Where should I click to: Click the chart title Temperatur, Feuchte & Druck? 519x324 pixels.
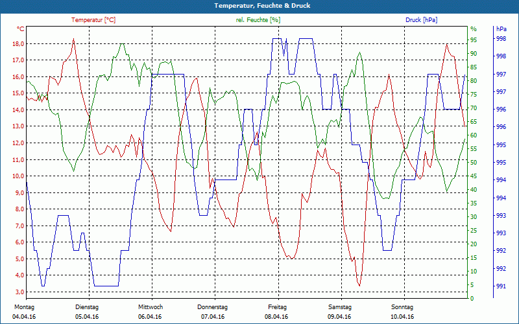click(x=262, y=6)
